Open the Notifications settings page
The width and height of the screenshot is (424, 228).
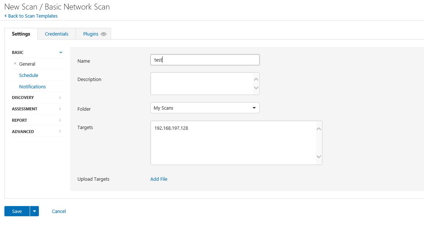pyautogui.click(x=32, y=87)
